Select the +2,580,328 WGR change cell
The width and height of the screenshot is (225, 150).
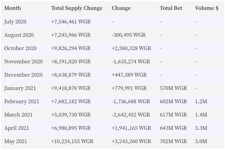coord(131,48)
